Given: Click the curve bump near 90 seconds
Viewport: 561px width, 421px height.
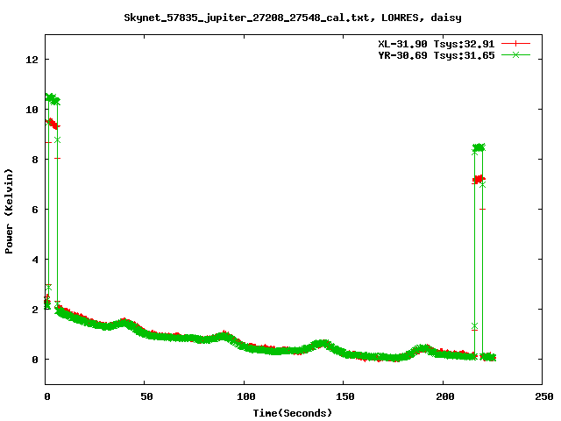Looking at the screenshot, I should tap(224, 336).
